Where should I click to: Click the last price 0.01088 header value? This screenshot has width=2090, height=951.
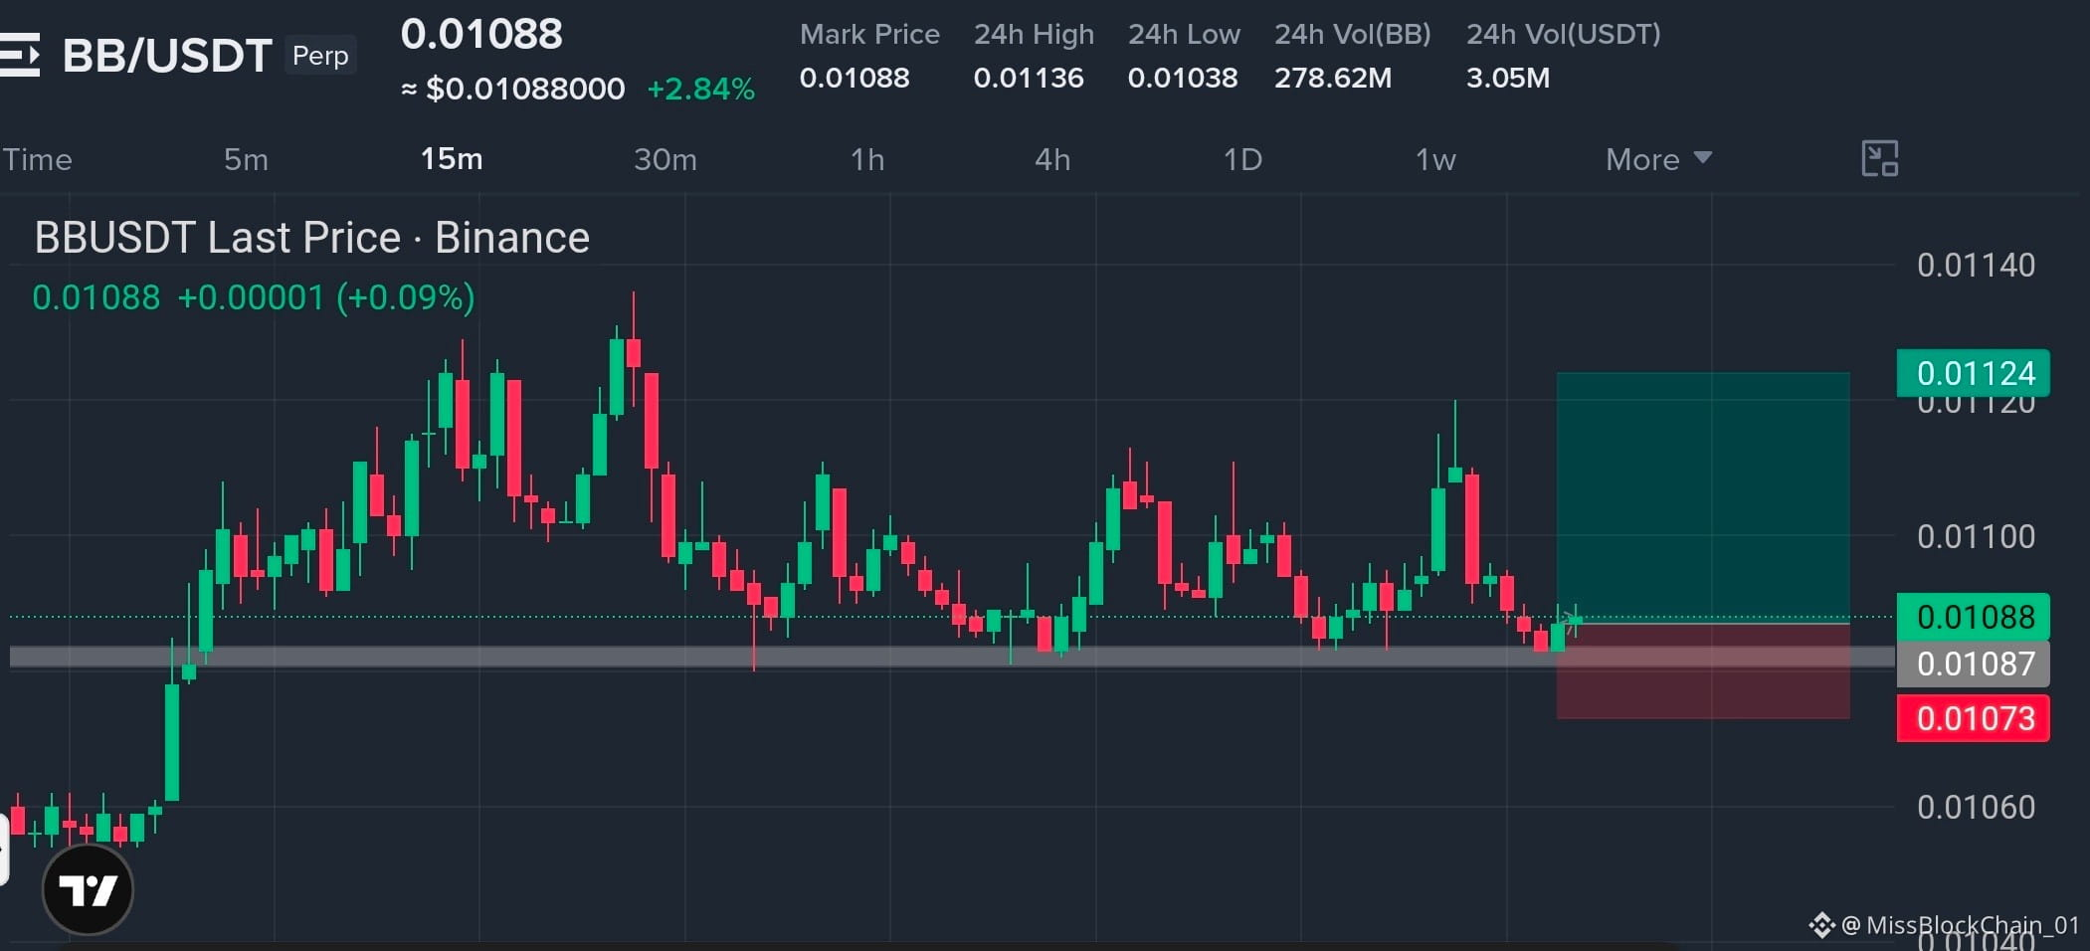click(481, 34)
